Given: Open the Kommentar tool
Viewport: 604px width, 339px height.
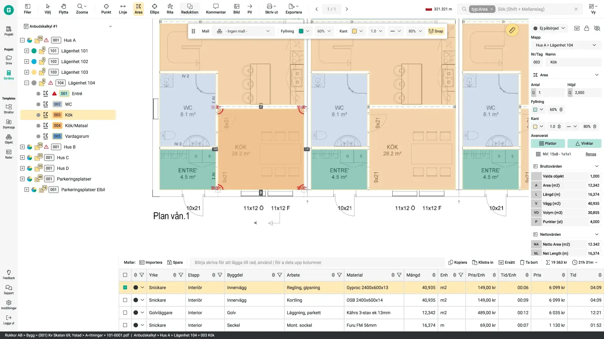Looking at the screenshot, I should coord(216,9).
